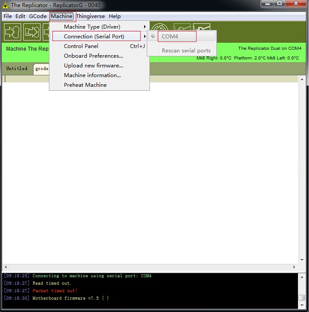
Task: Click the 'Read timed out.' log line
Action: coord(37,283)
